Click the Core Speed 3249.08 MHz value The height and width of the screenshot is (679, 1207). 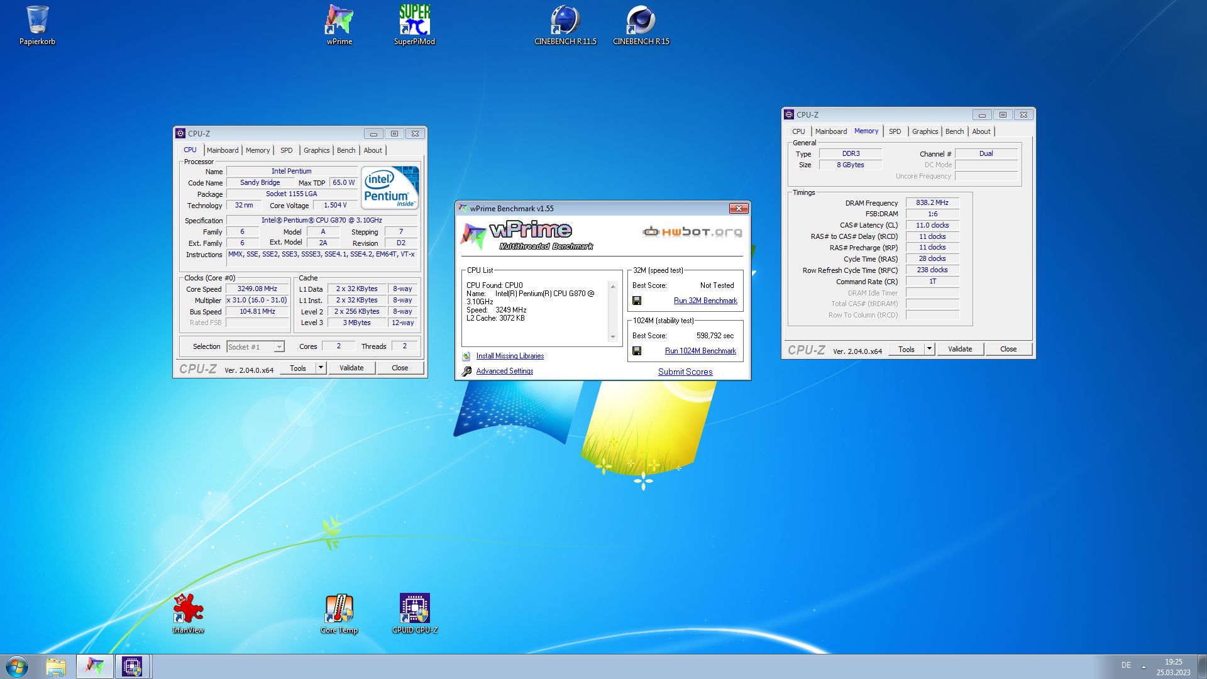tap(257, 289)
